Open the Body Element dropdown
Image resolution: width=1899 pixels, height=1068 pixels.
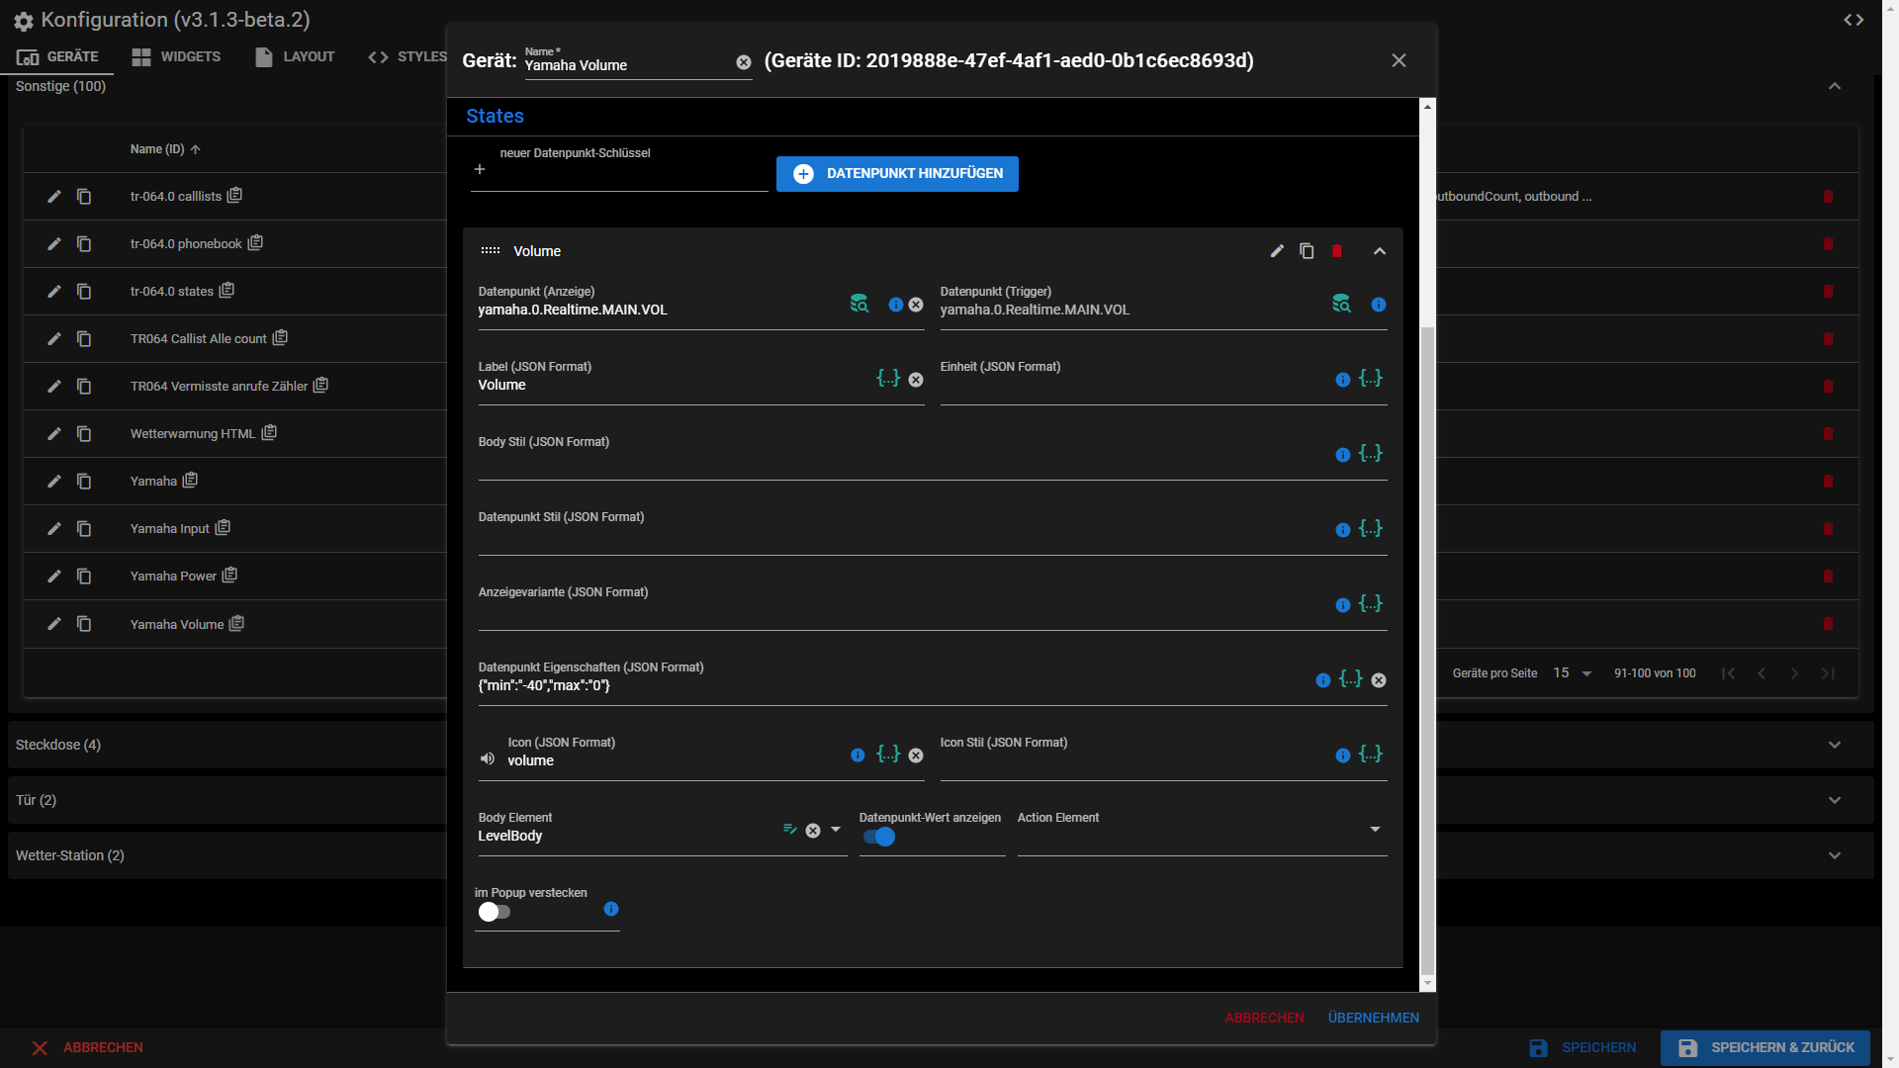pyautogui.click(x=836, y=830)
